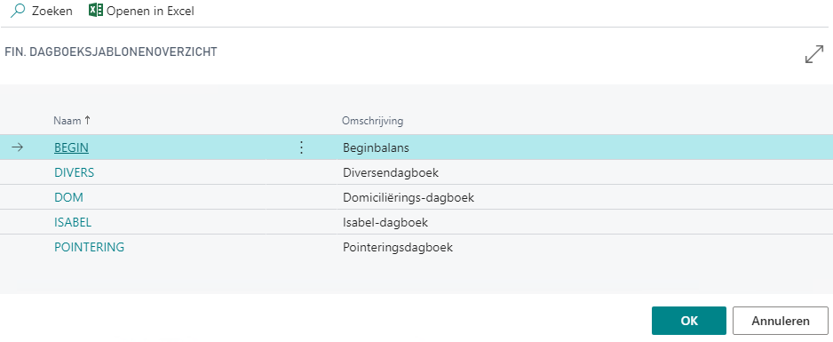Select the Isabel-dagboek description cell
Image resolution: width=833 pixels, height=342 pixels.
click(x=385, y=222)
